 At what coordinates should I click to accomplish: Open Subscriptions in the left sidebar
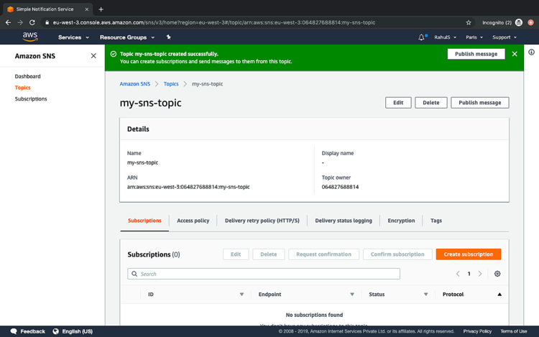point(31,99)
